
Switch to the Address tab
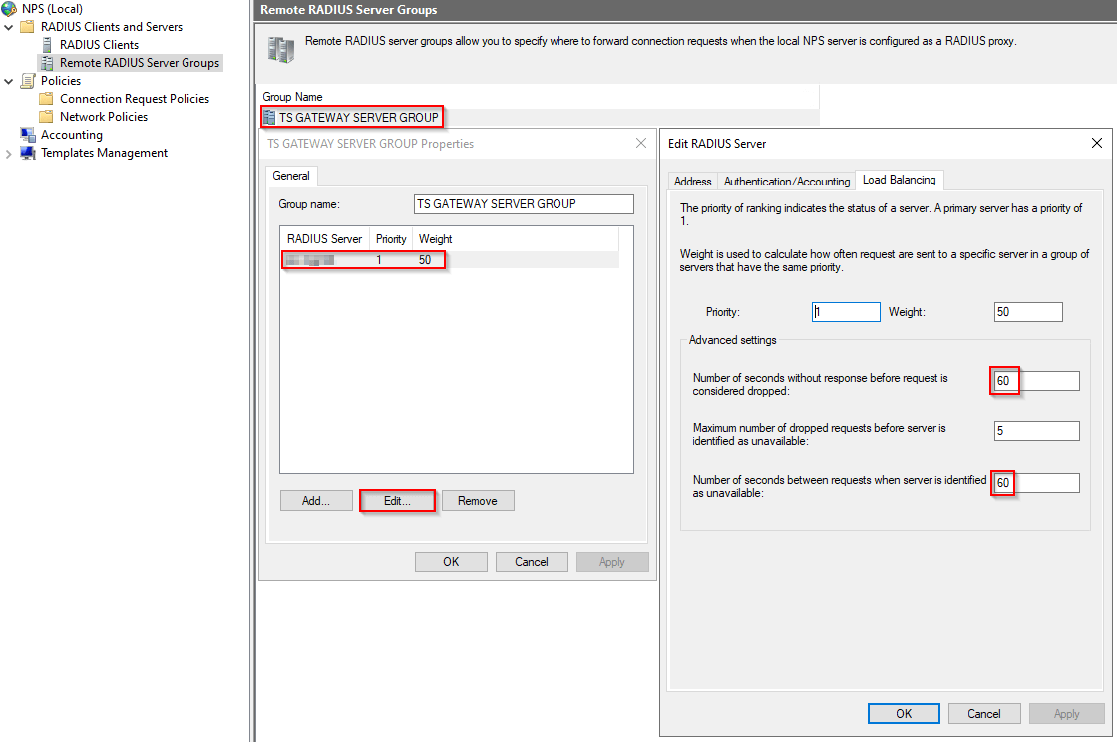tap(692, 182)
